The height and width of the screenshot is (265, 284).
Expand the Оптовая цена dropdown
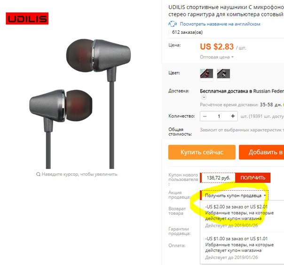coord(217,57)
